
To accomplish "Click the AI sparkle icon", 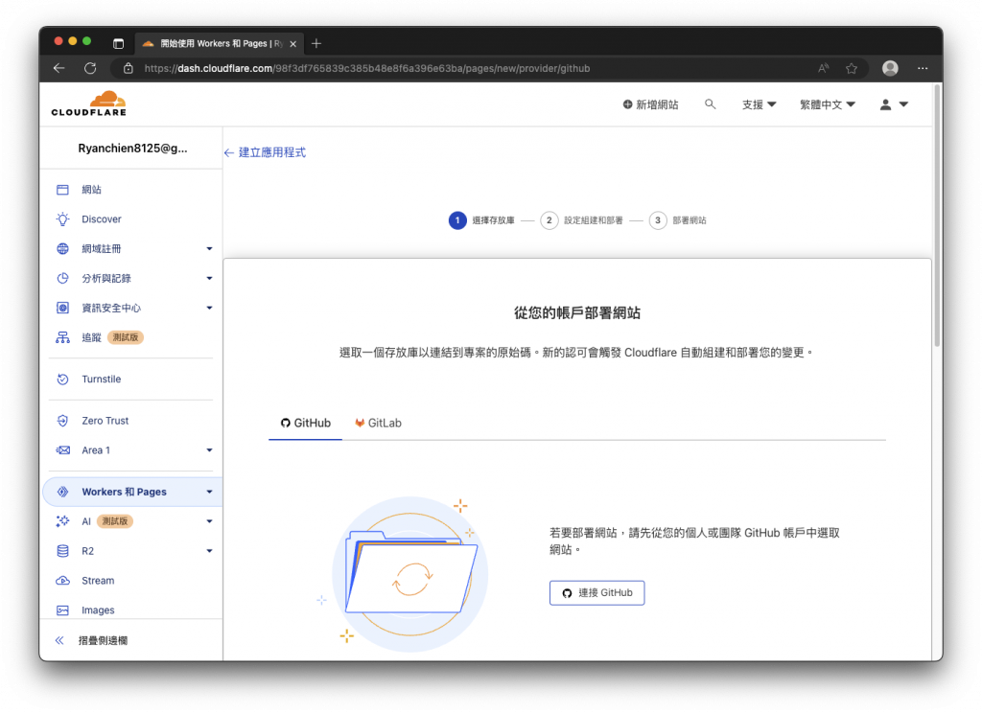I will pos(62,520).
